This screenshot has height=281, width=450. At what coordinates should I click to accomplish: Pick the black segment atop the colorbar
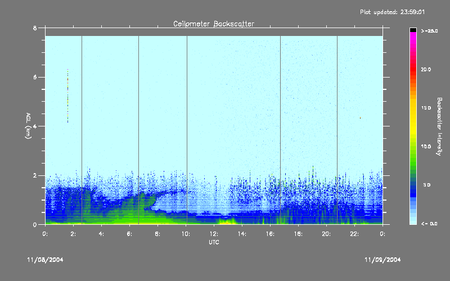coord(413,30)
